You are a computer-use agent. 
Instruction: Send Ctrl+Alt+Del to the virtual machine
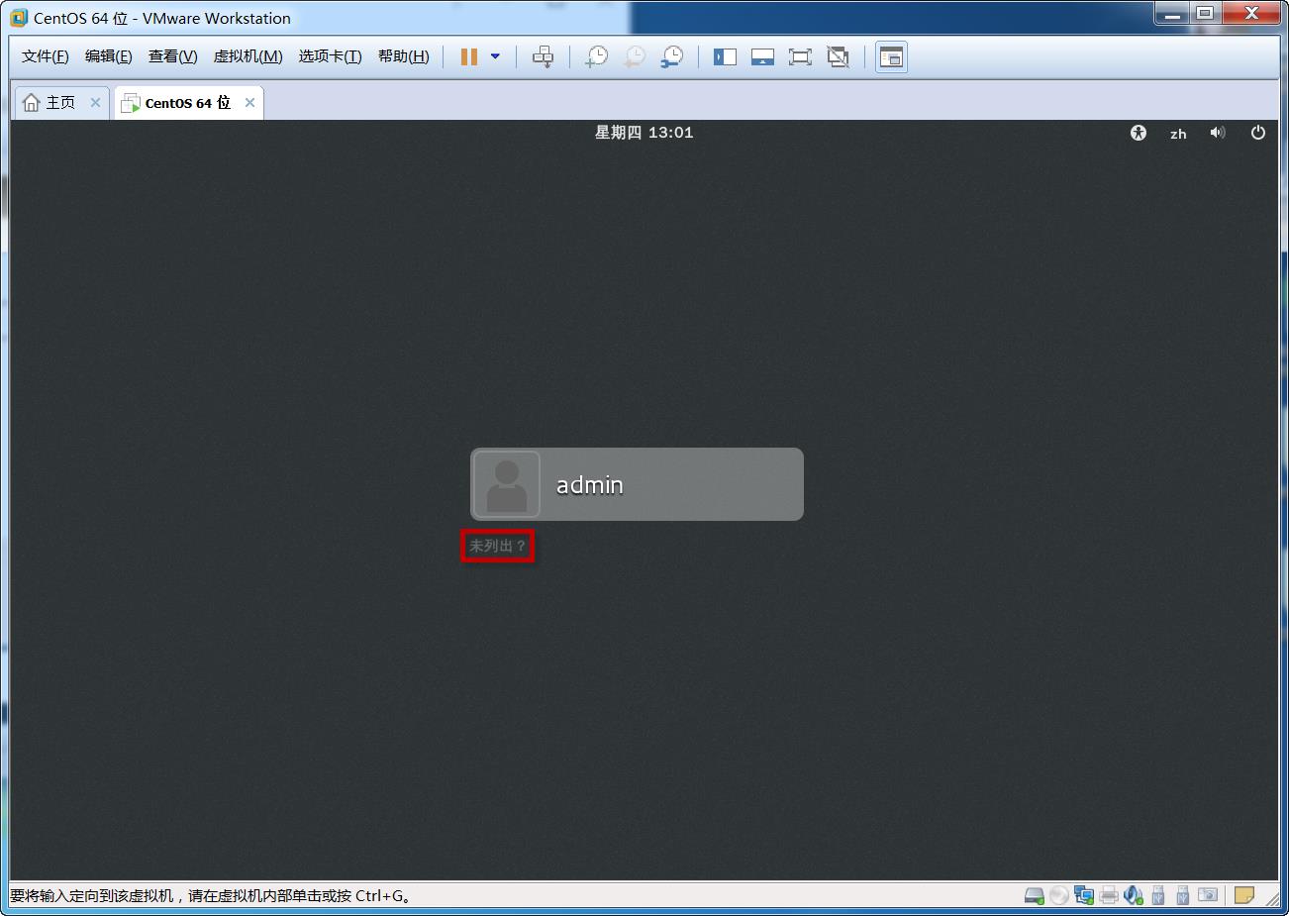[x=544, y=56]
